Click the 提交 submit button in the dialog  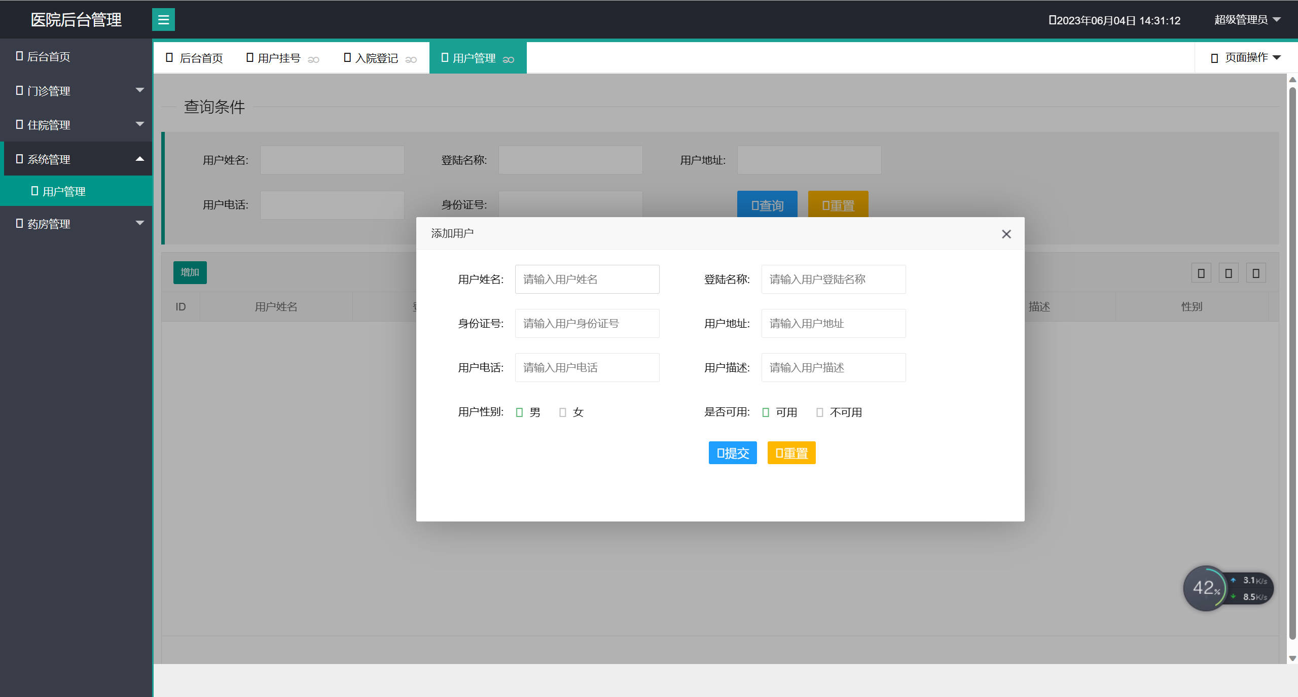[732, 452]
